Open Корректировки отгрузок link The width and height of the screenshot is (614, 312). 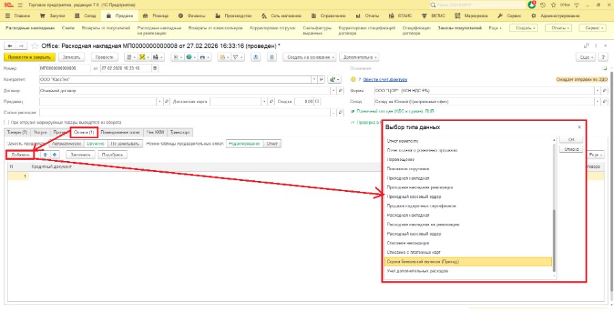click(x=273, y=28)
